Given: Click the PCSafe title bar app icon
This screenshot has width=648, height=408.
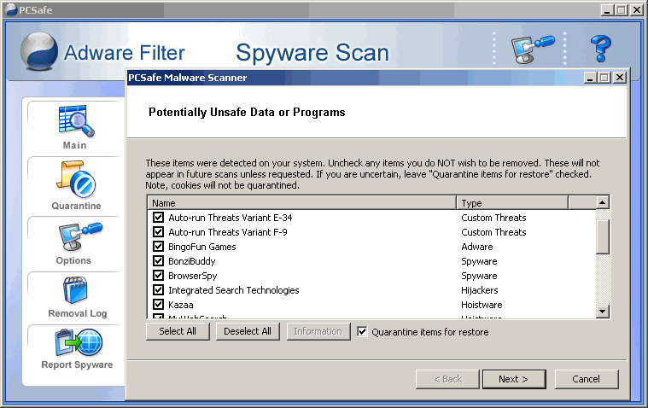Looking at the screenshot, I should coord(12,9).
